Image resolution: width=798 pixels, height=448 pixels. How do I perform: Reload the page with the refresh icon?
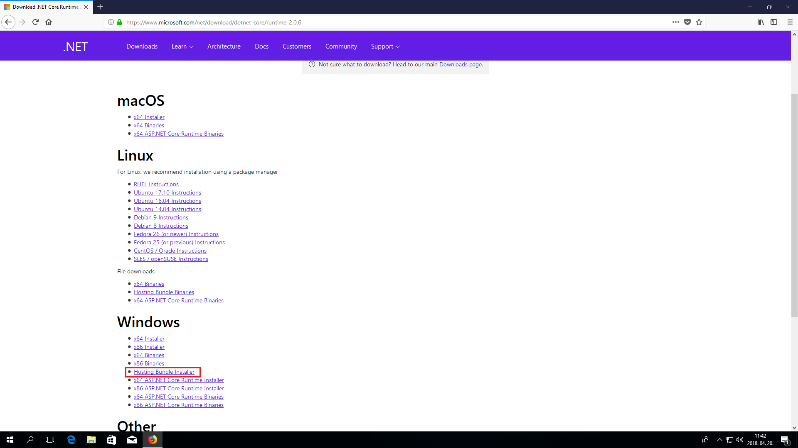(35, 22)
